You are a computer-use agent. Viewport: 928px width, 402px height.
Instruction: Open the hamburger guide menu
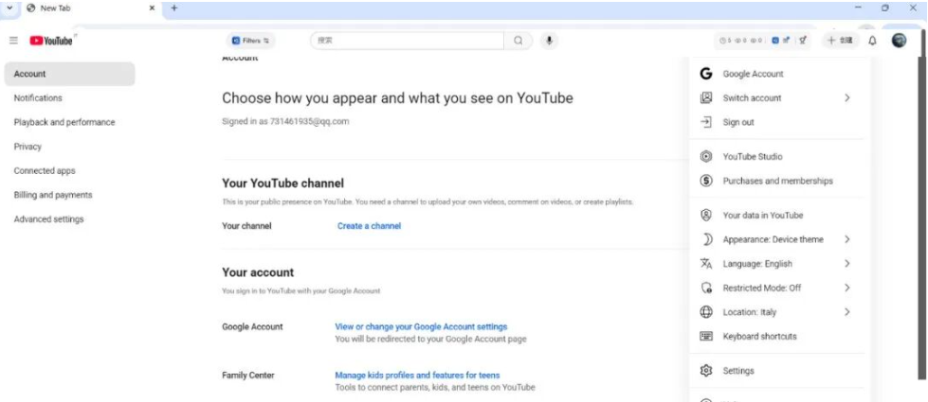(13, 41)
